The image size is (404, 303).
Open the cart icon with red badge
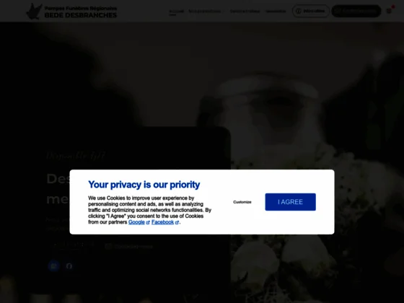pyautogui.click(x=389, y=11)
